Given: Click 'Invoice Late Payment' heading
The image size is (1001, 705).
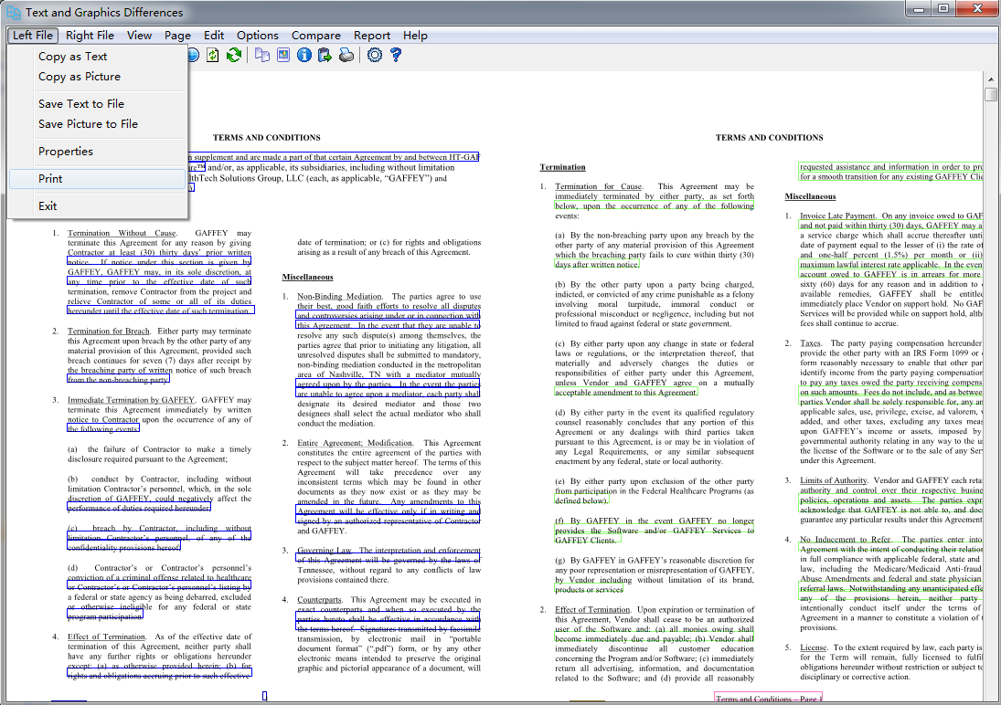Looking at the screenshot, I should tap(837, 216).
